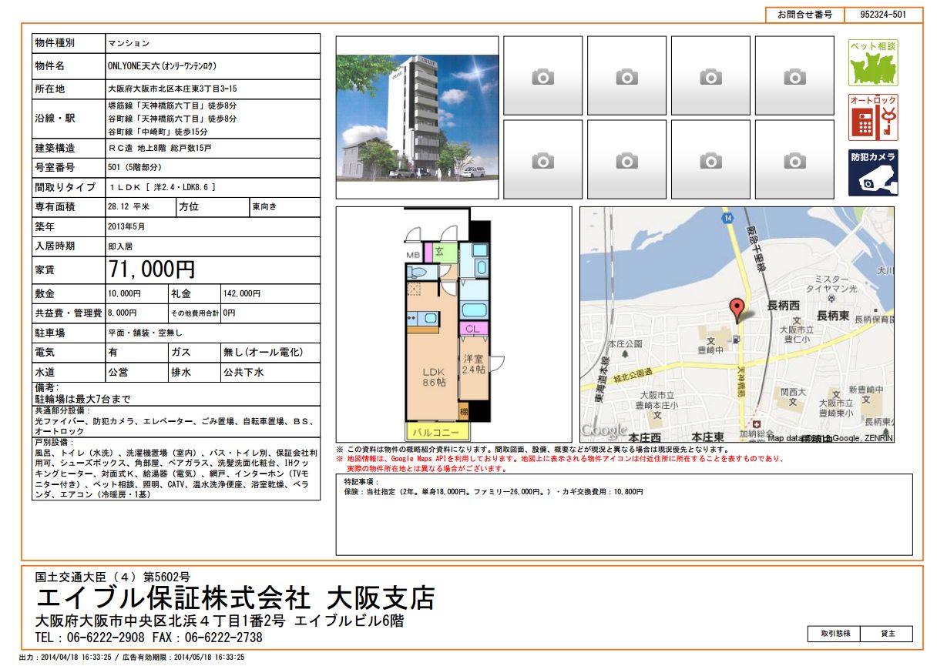Click floor area 28.12 平米
The image size is (947, 666).
coord(129,207)
